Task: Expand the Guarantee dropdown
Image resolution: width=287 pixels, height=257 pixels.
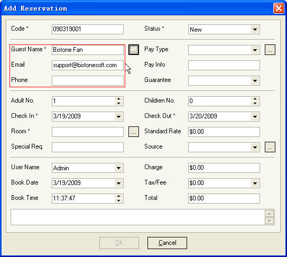Action: coord(255,80)
